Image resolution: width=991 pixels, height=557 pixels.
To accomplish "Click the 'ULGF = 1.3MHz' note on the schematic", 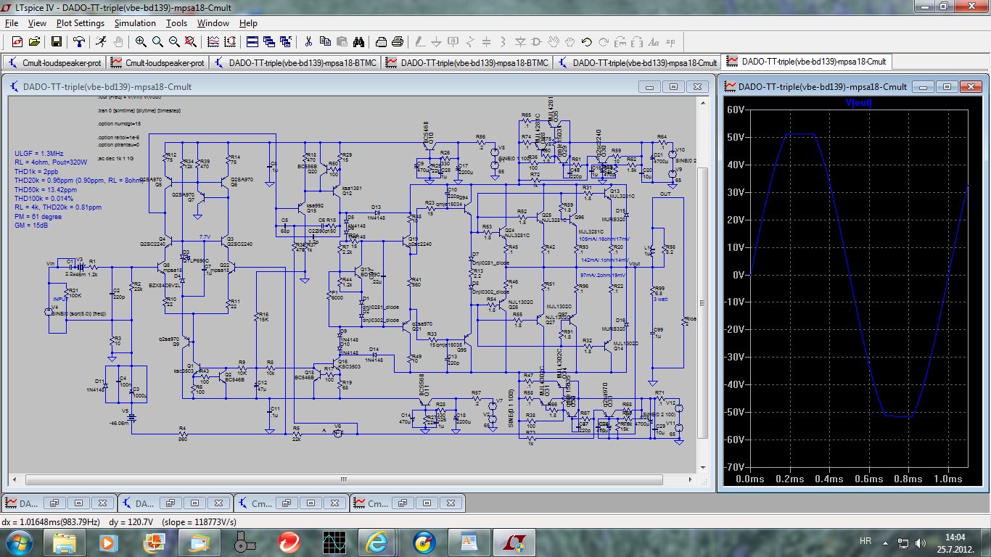I will (x=38, y=154).
